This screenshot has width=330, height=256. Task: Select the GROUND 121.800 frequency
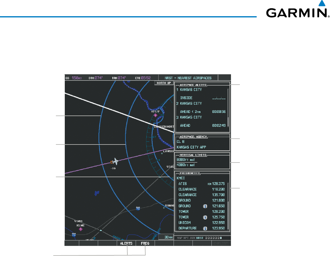[201, 200]
